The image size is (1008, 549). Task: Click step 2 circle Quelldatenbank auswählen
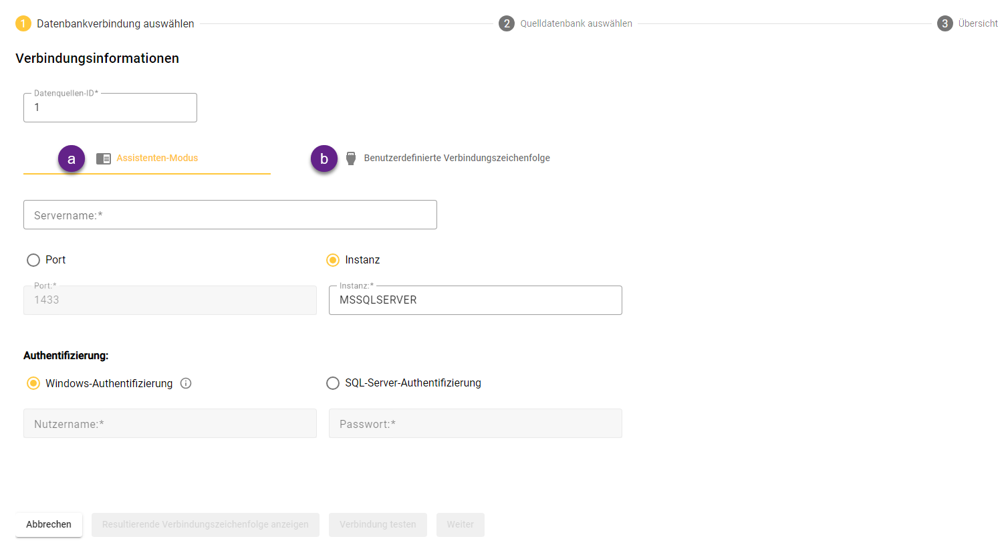click(507, 23)
